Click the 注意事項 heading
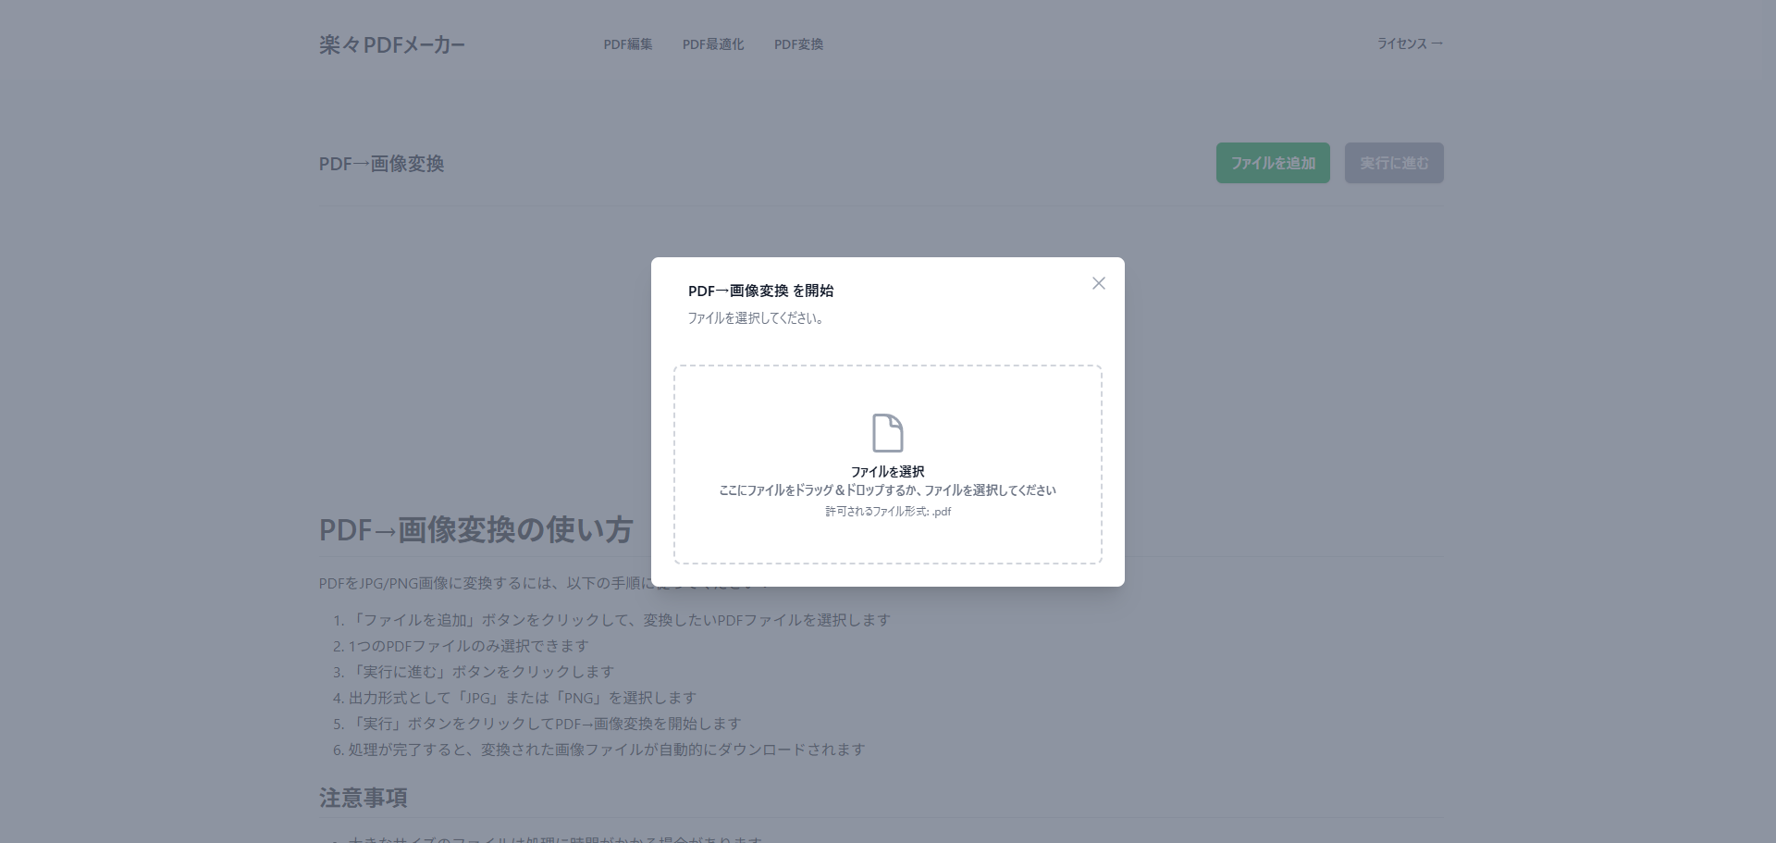This screenshot has height=843, width=1776. (364, 798)
